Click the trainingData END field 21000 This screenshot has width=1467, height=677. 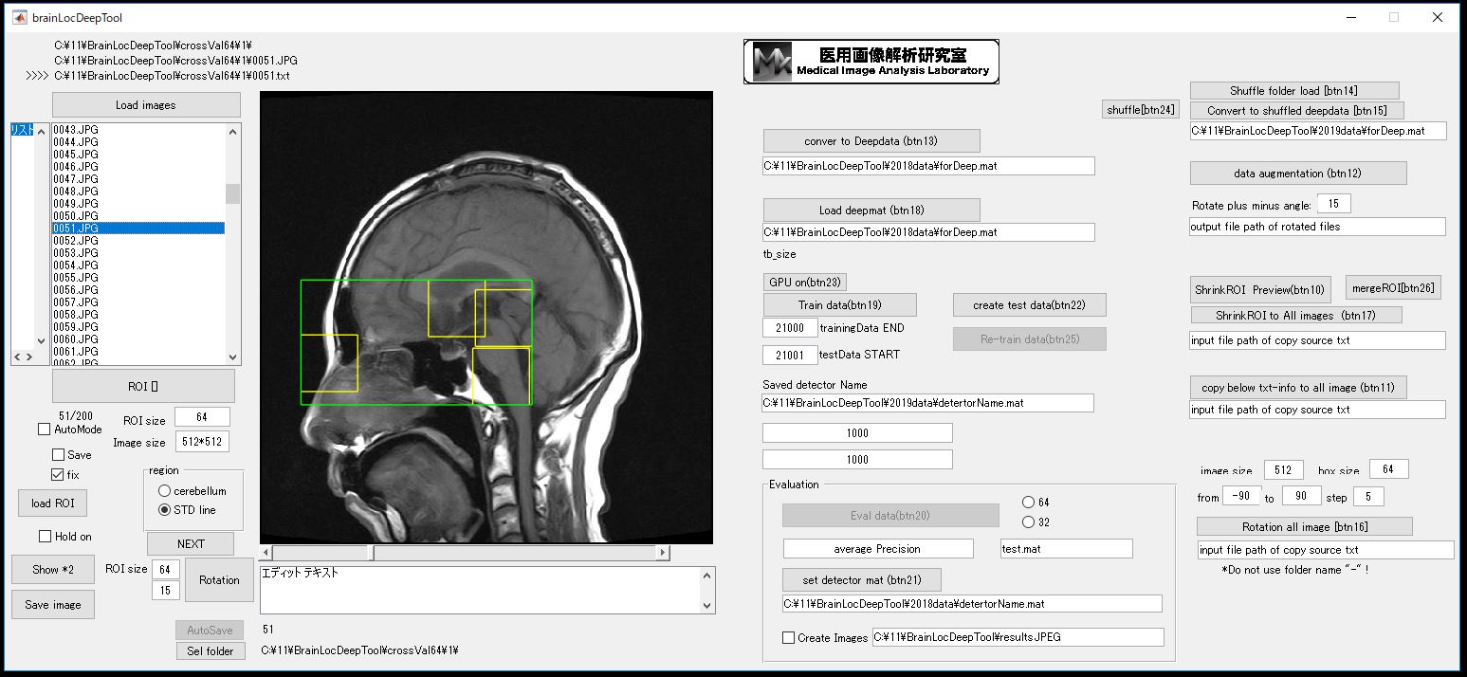[790, 328]
